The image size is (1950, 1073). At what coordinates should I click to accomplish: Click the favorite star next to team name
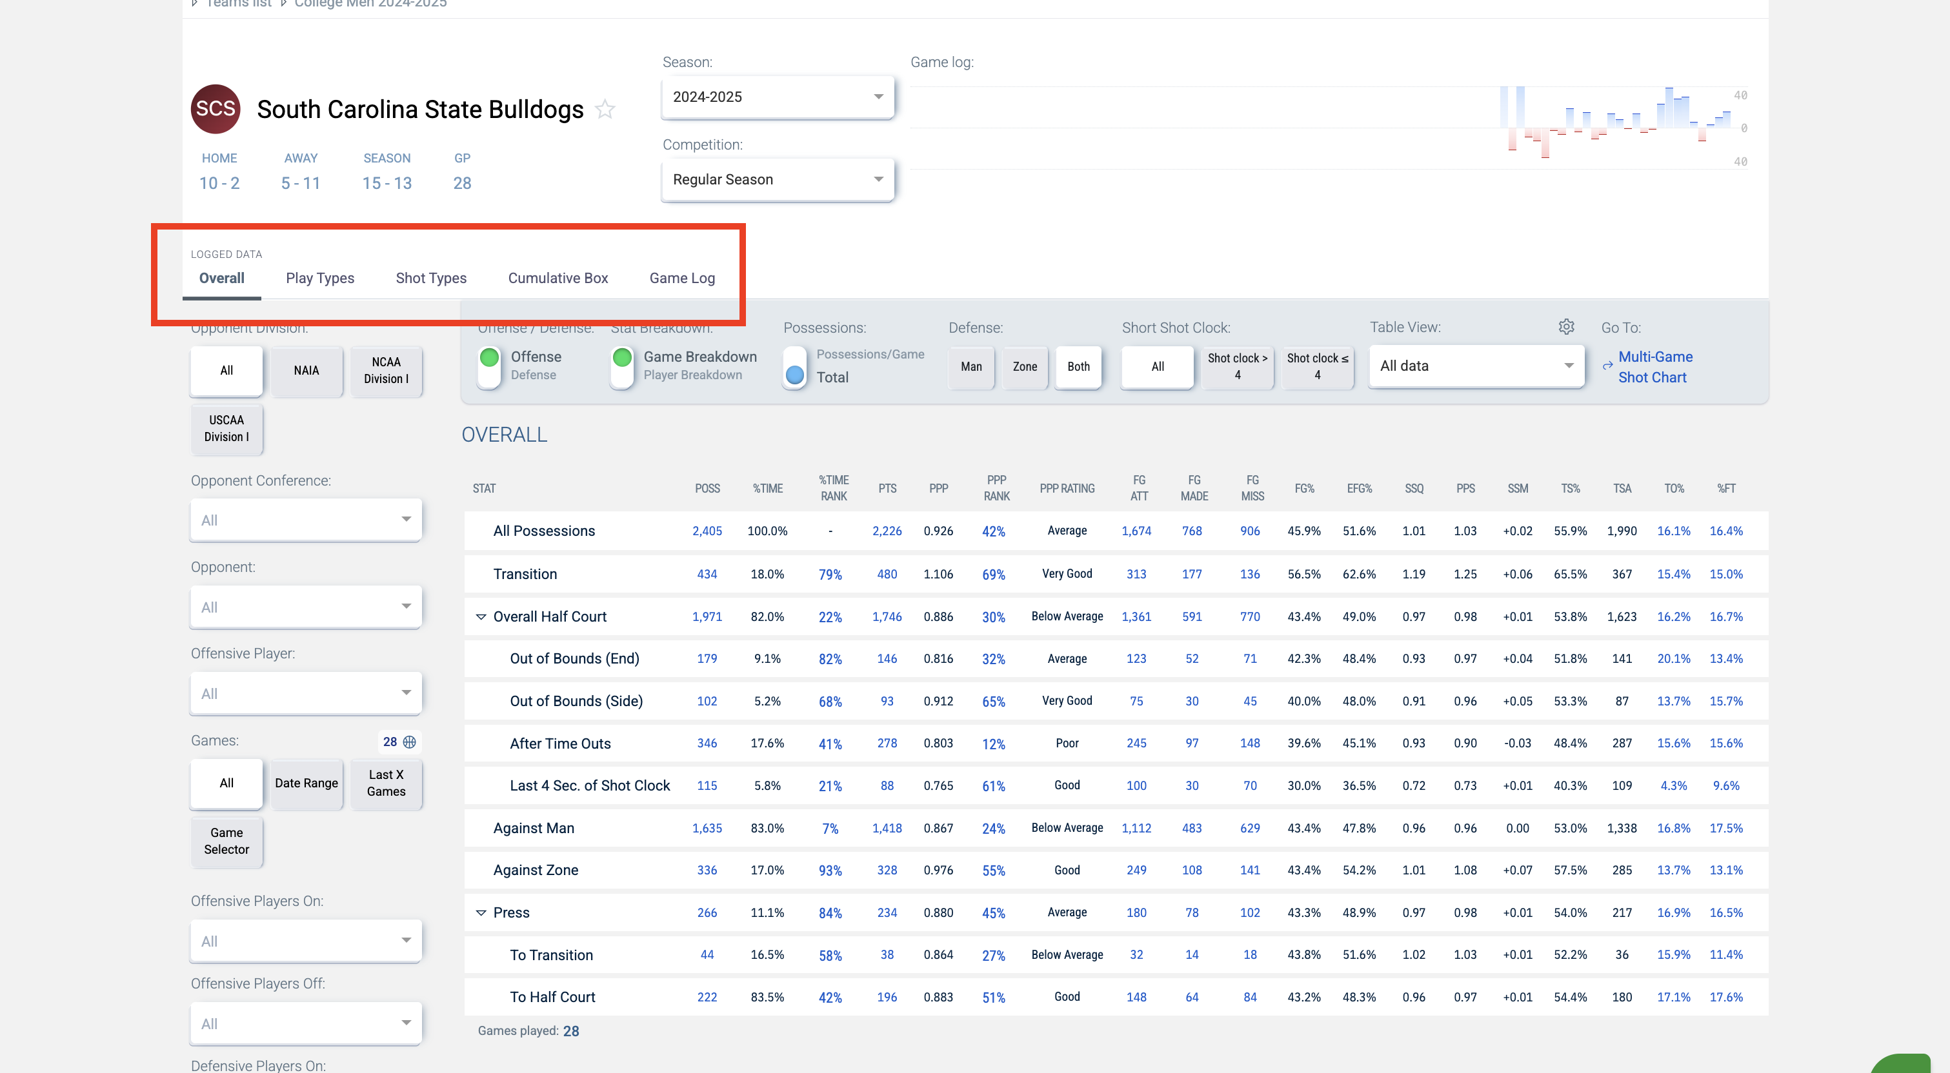[605, 110]
